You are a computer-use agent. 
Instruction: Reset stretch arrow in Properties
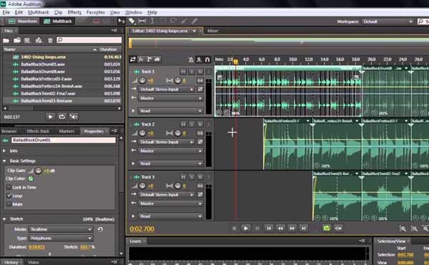click(x=100, y=229)
